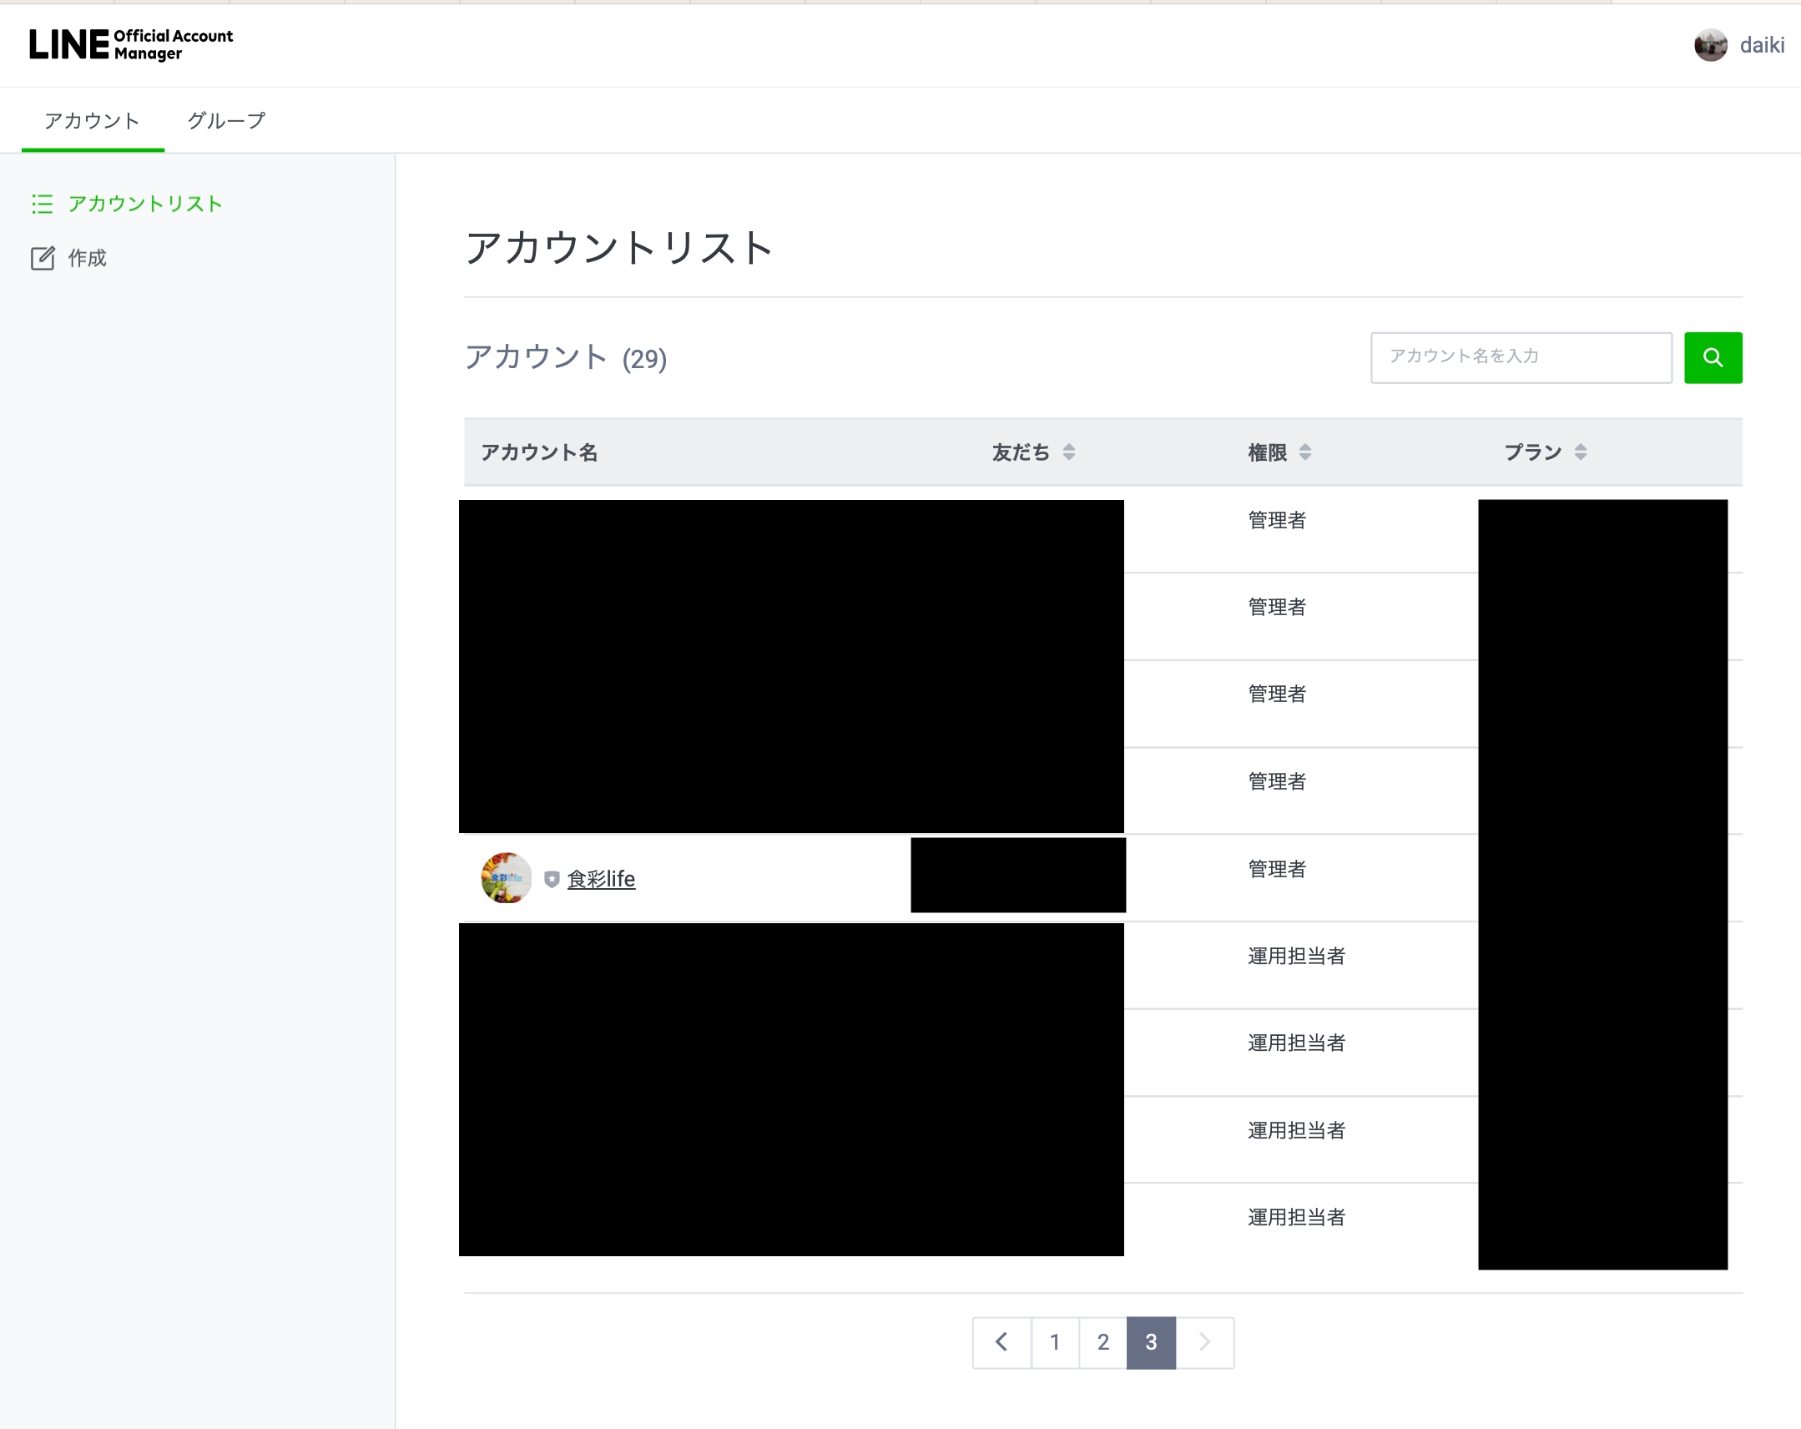Focus the アカウント名を入力 search field

tap(1521, 358)
